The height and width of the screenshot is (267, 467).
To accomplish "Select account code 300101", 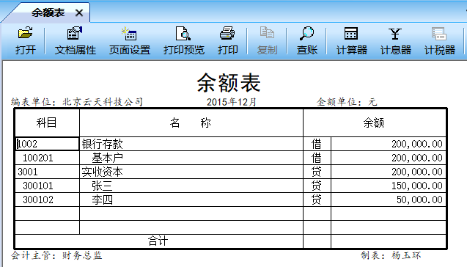I will pyautogui.click(x=48, y=186).
